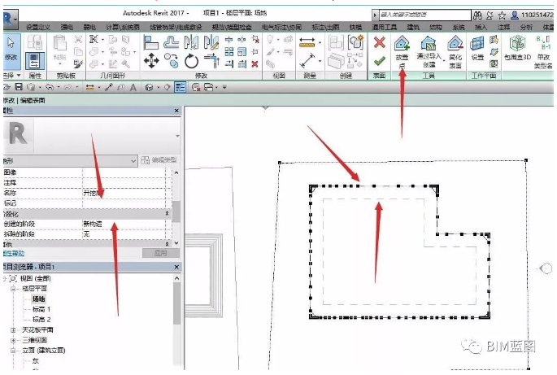Finish surface with green checkmark
557x375 pixels.
click(380, 61)
